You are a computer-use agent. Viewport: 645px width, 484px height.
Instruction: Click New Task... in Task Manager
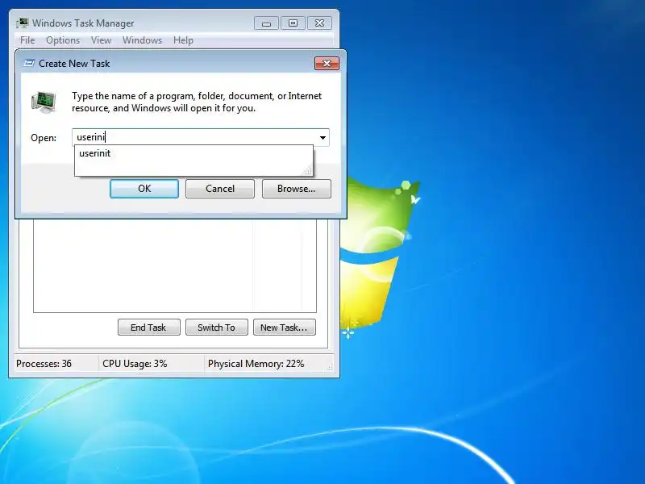tap(285, 328)
